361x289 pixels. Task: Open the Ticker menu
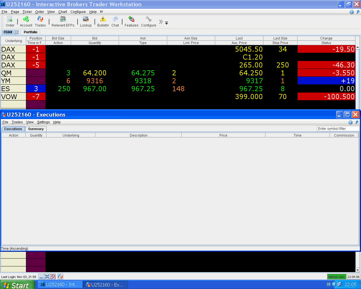click(x=27, y=12)
